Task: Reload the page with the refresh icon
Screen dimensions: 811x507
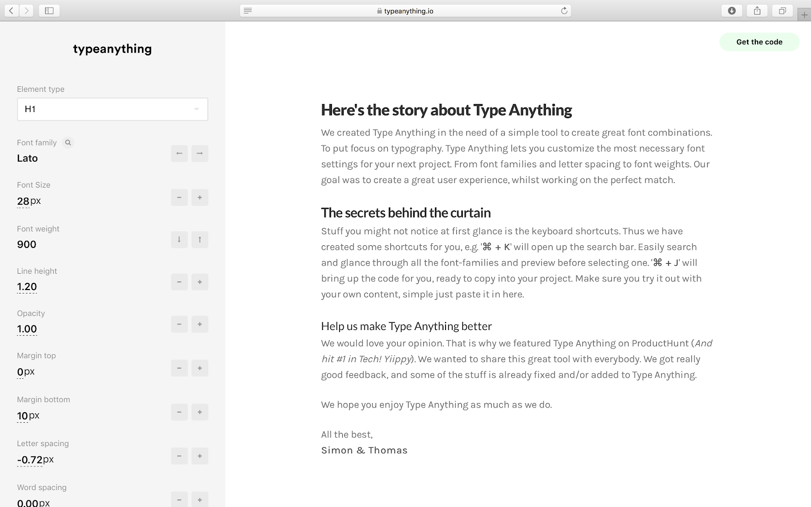Action: (564, 11)
